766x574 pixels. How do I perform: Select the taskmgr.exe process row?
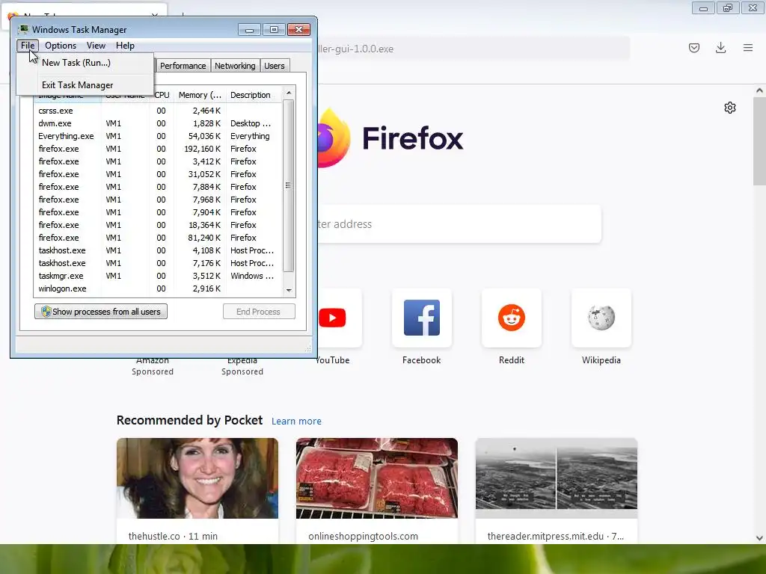click(157, 276)
